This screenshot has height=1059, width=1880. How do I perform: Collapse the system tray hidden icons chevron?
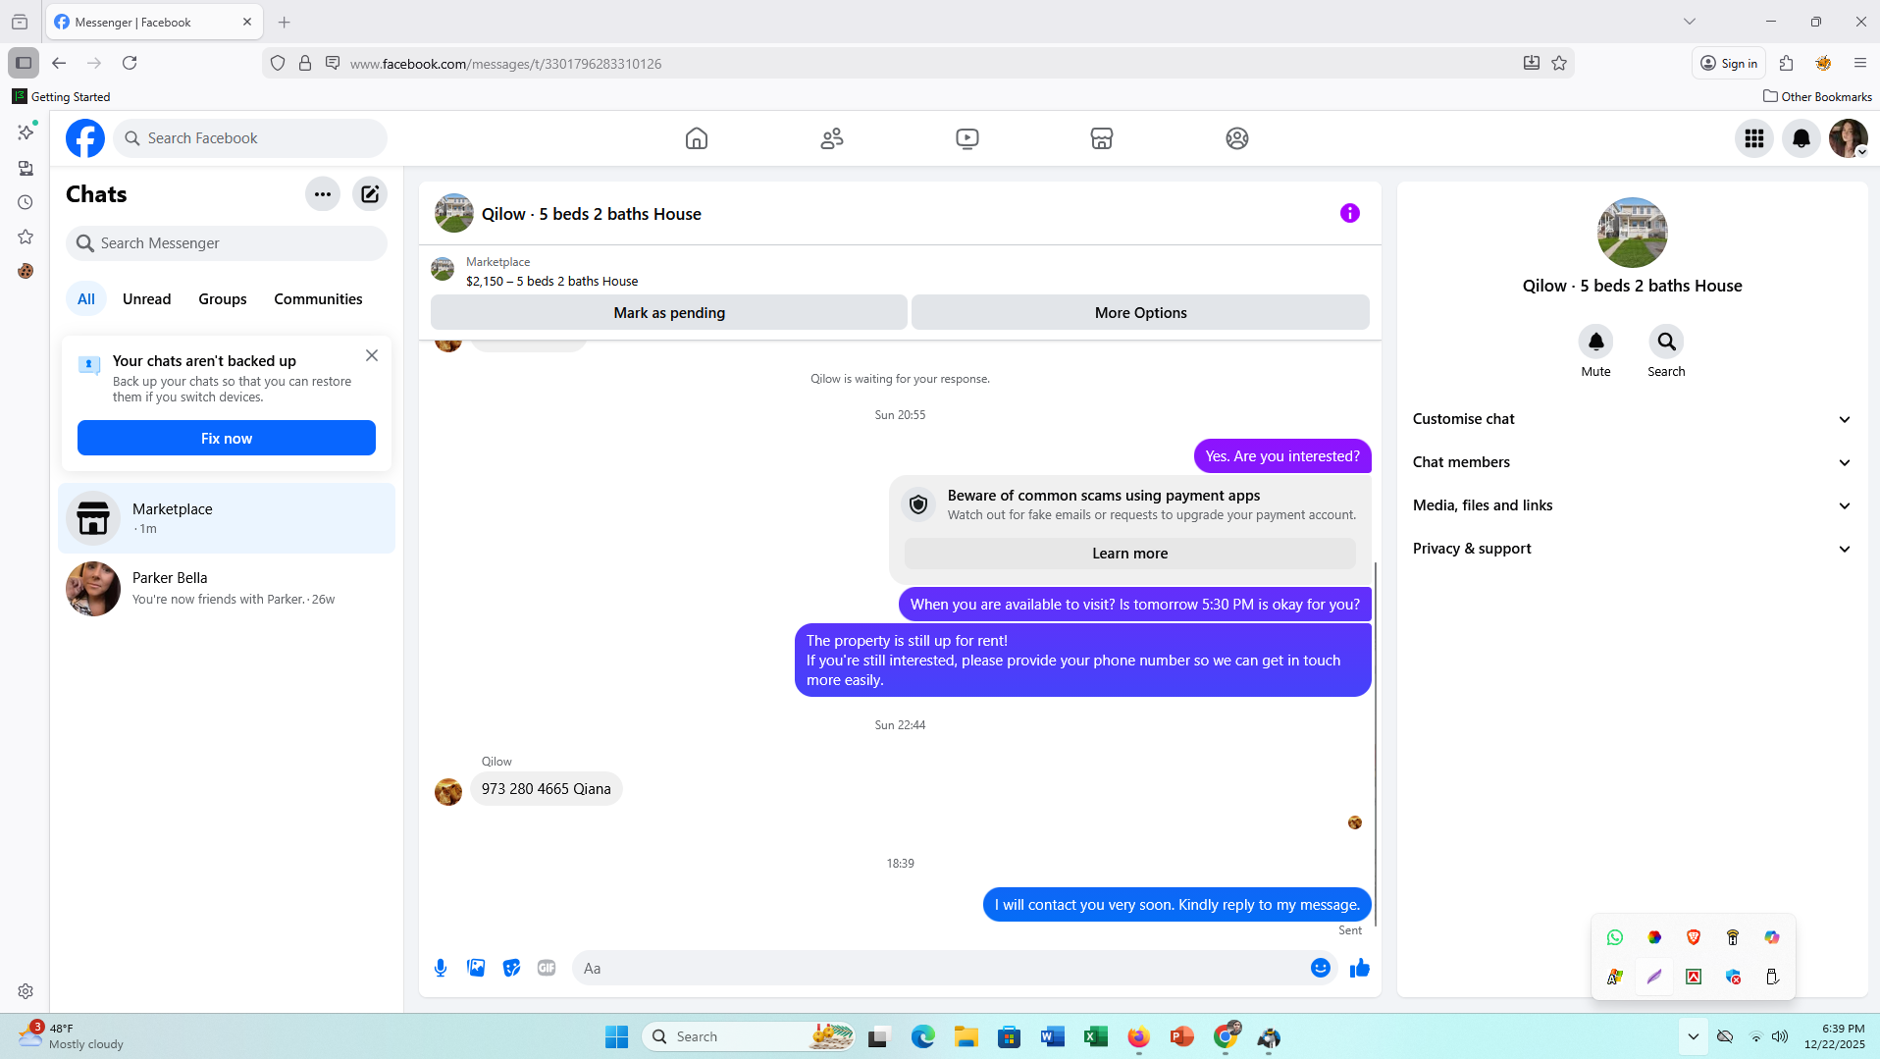1694,1036
